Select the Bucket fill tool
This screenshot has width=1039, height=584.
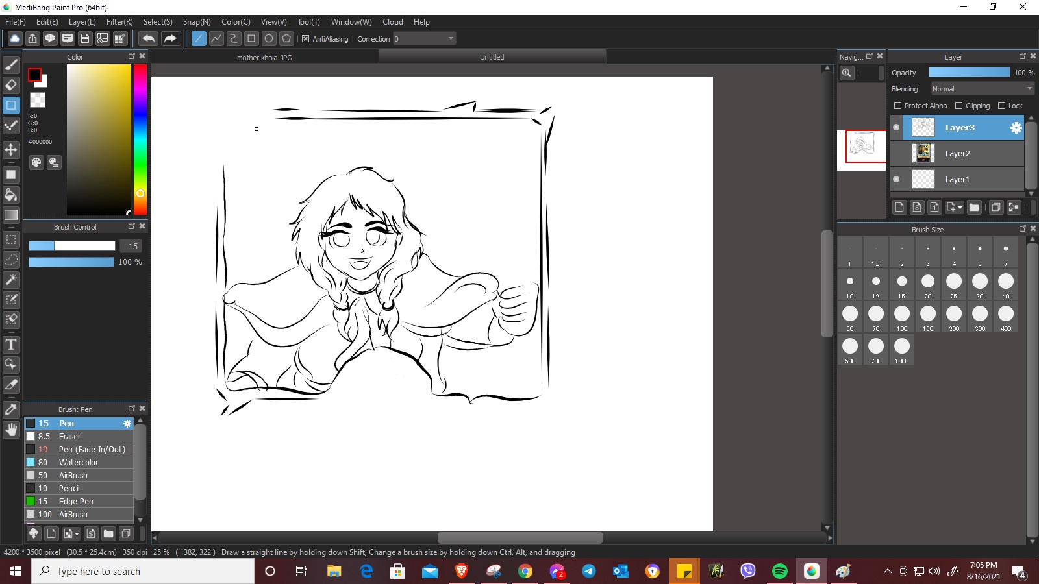point(11,195)
